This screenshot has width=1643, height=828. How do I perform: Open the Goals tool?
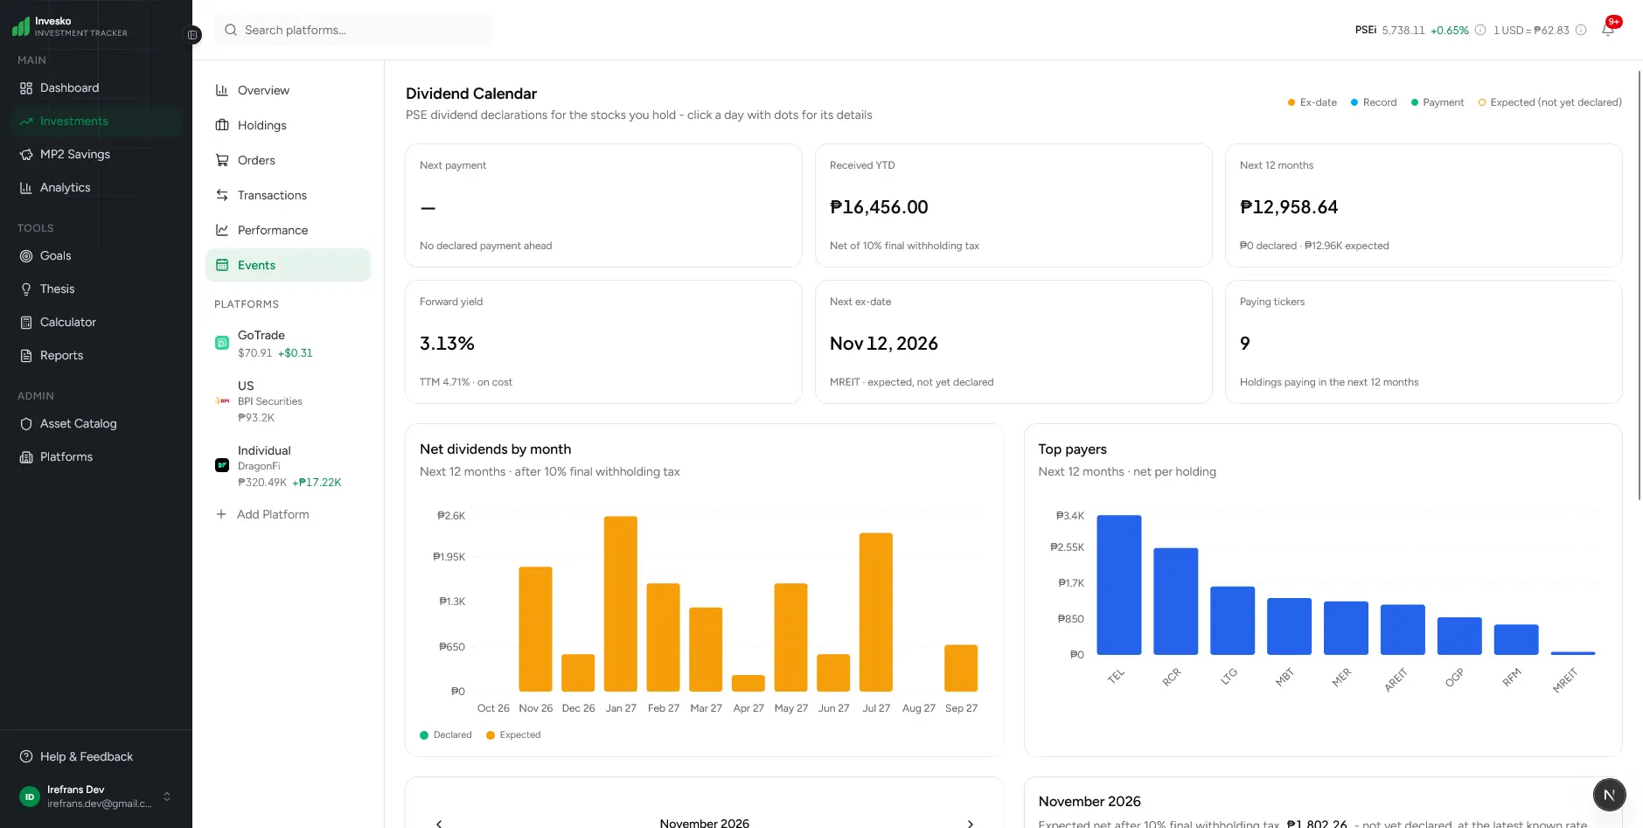coord(96,255)
